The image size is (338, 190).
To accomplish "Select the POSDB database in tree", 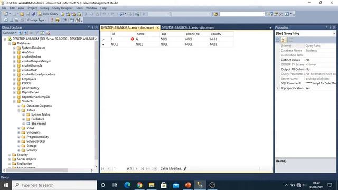I will tap(26, 83).
